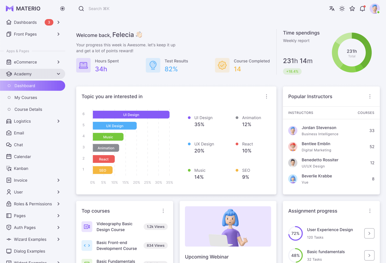Expand the Invoice chevron
This screenshot has height=263, width=386.
(x=58, y=180)
